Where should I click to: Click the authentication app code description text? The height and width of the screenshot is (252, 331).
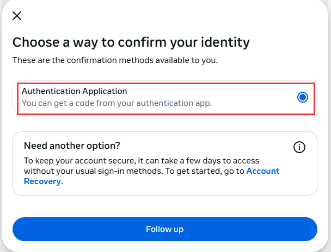click(x=117, y=103)
